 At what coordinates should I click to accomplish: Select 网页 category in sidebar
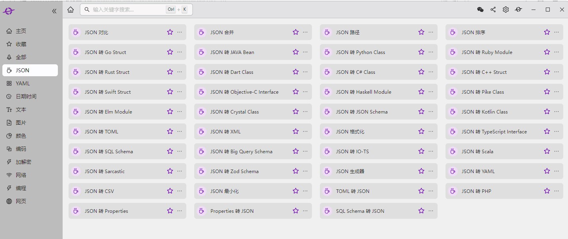click(x=30, y=201)
